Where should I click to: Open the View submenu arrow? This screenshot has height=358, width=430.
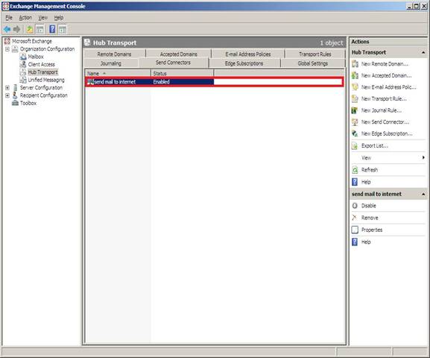click(423, 157)
